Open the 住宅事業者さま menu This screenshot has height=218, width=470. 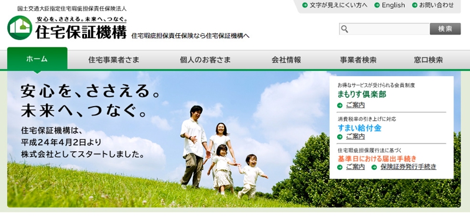point(114,60)
